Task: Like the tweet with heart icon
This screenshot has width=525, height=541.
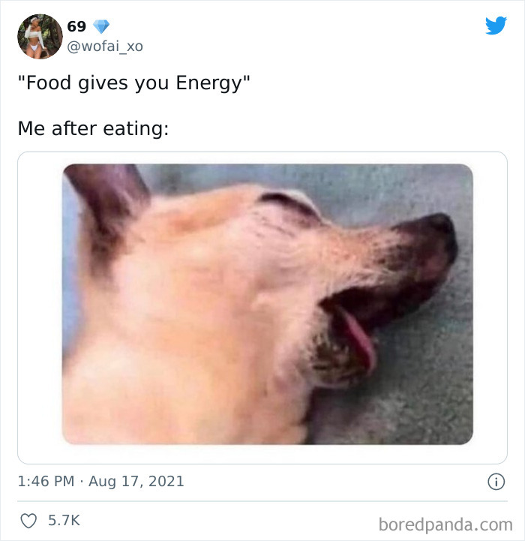Action: coord(28,521)
